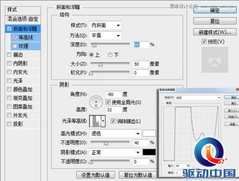The width and height of the screenshot is (239, 181).
Task: Click the 软化 value field showing 0
Action: coord(141,73)
